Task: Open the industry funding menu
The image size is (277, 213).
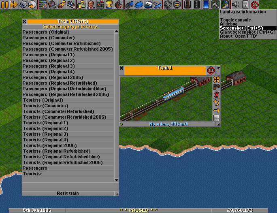Action: click(x=118, y=4)
